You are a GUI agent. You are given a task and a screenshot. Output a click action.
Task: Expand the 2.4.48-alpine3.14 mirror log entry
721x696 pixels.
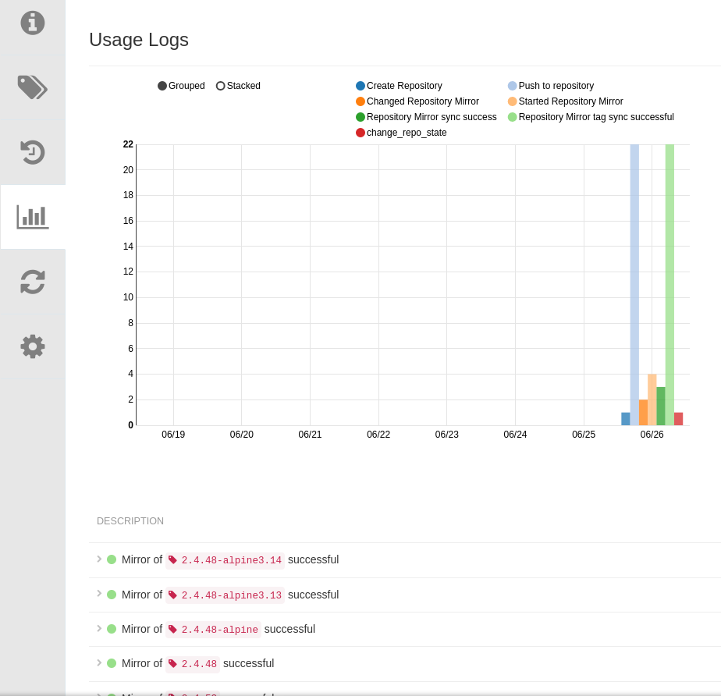99,559
